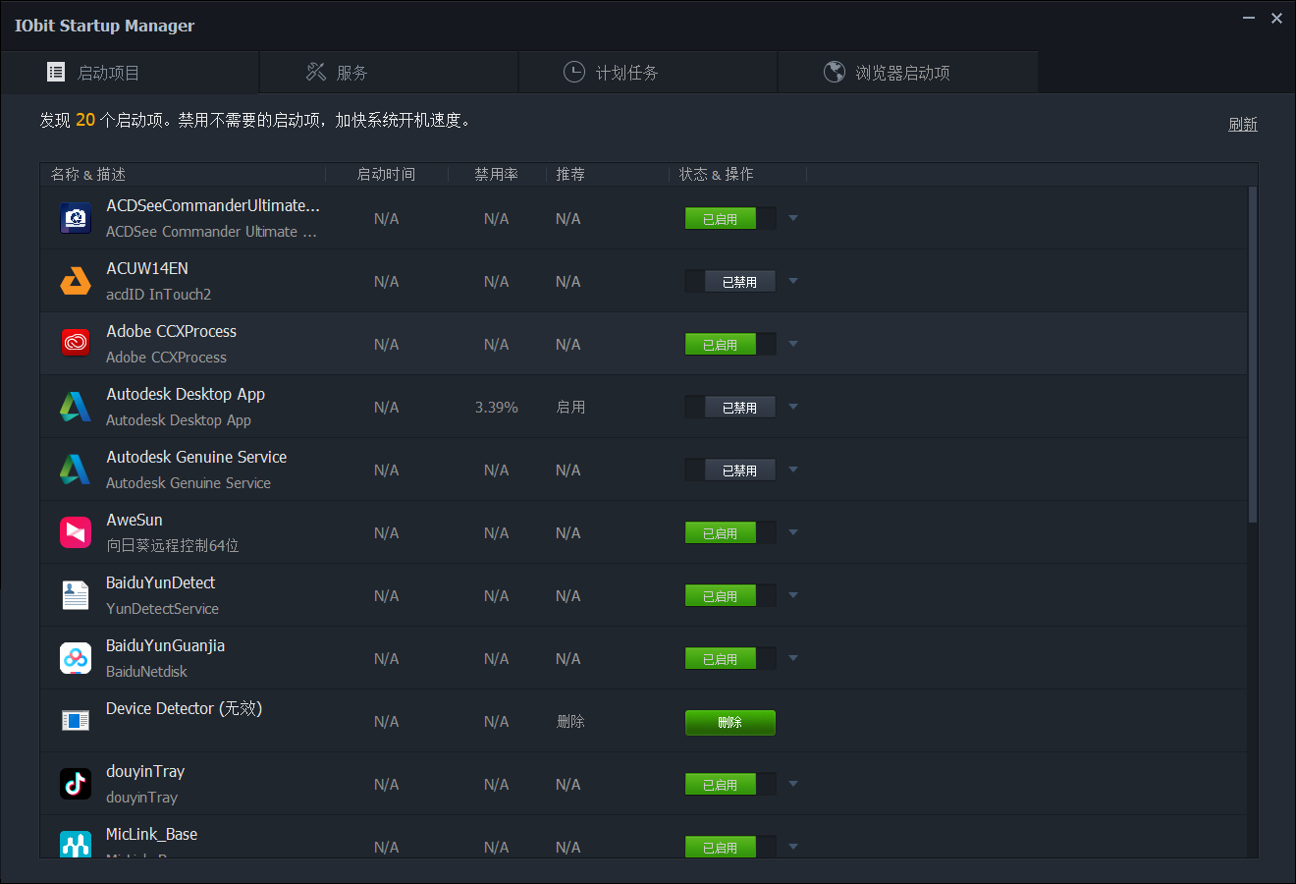This screenshot has height=884, width=1296.
Task: Click the vertical scrollbar of the startup list
Action: [1252, 354]
